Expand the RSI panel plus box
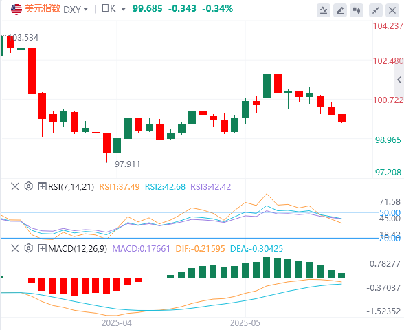Image resolution: width=404 pixels, height=330 pixels. (42, 186)
